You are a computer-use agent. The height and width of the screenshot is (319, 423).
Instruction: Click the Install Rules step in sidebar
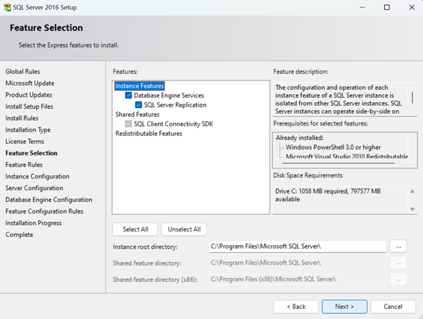coord(22,118)
